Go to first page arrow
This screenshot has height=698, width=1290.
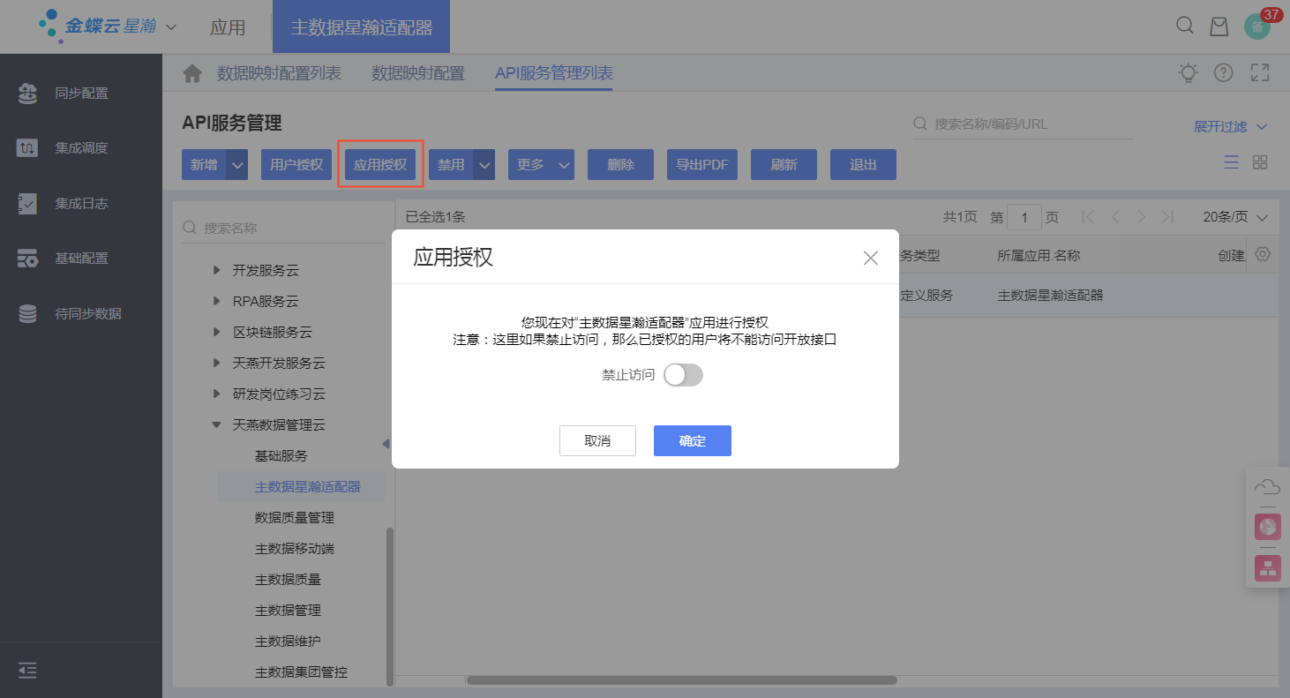tap(1088, 217)
